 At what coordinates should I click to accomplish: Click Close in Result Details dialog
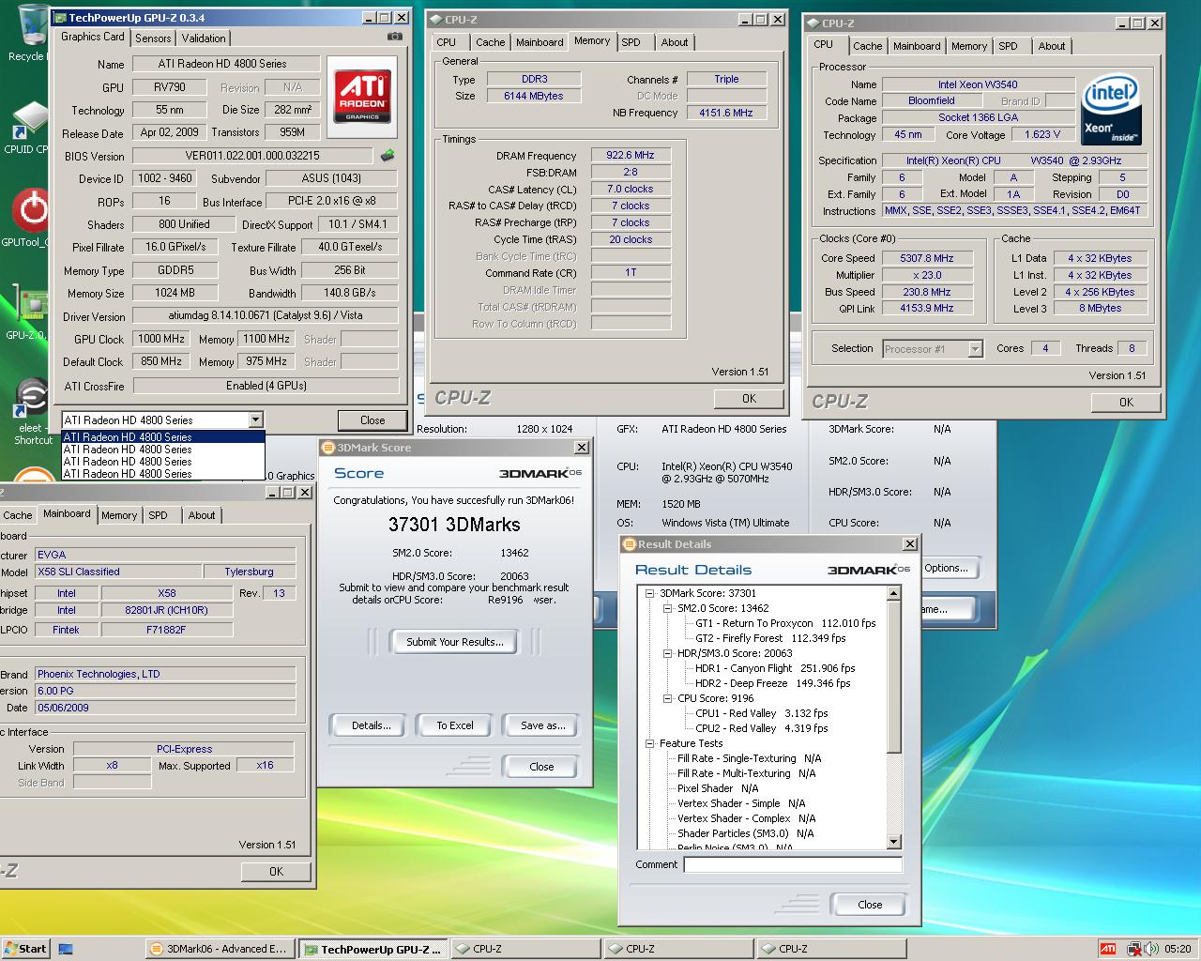[x=870, y=905]
